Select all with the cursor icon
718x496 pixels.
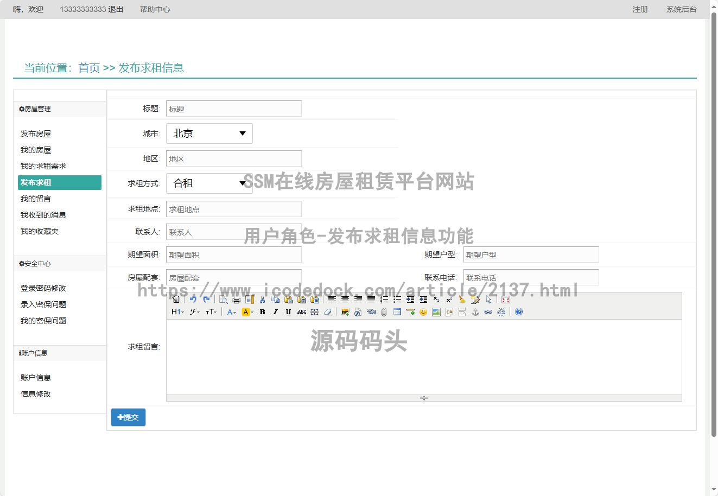[488, 300]
